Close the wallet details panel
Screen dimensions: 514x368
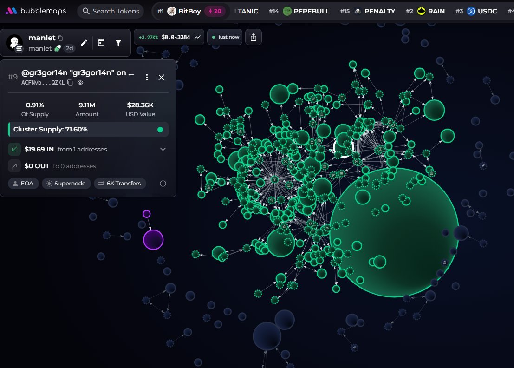161,78
